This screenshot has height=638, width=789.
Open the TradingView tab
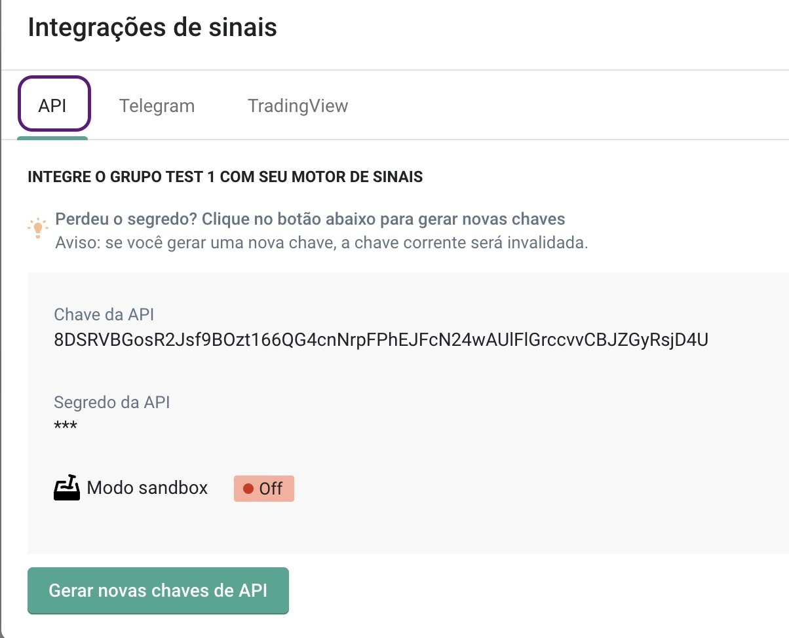coord(298,105)
